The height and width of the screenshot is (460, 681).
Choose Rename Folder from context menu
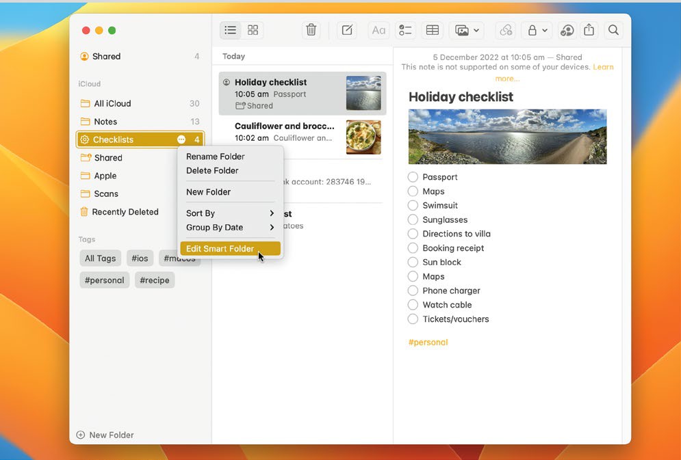(230, 157)
